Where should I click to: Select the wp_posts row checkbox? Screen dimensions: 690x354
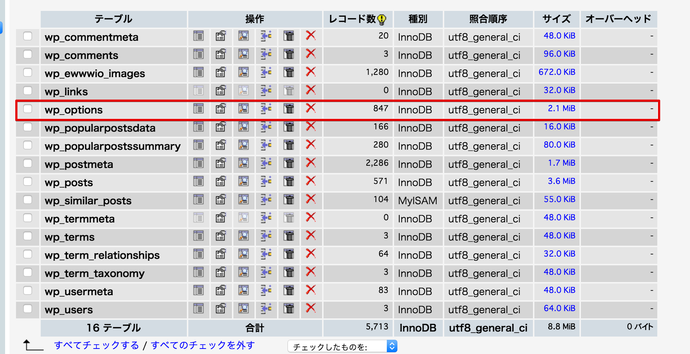(x=28, y=181)
